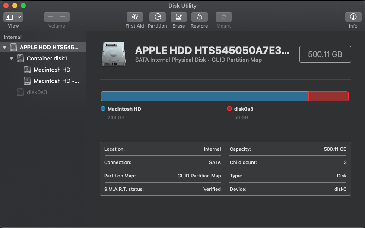
Task: Click the blue Macintosh HD usage bar
Action: pyautogui.click(x=205, y=96)
